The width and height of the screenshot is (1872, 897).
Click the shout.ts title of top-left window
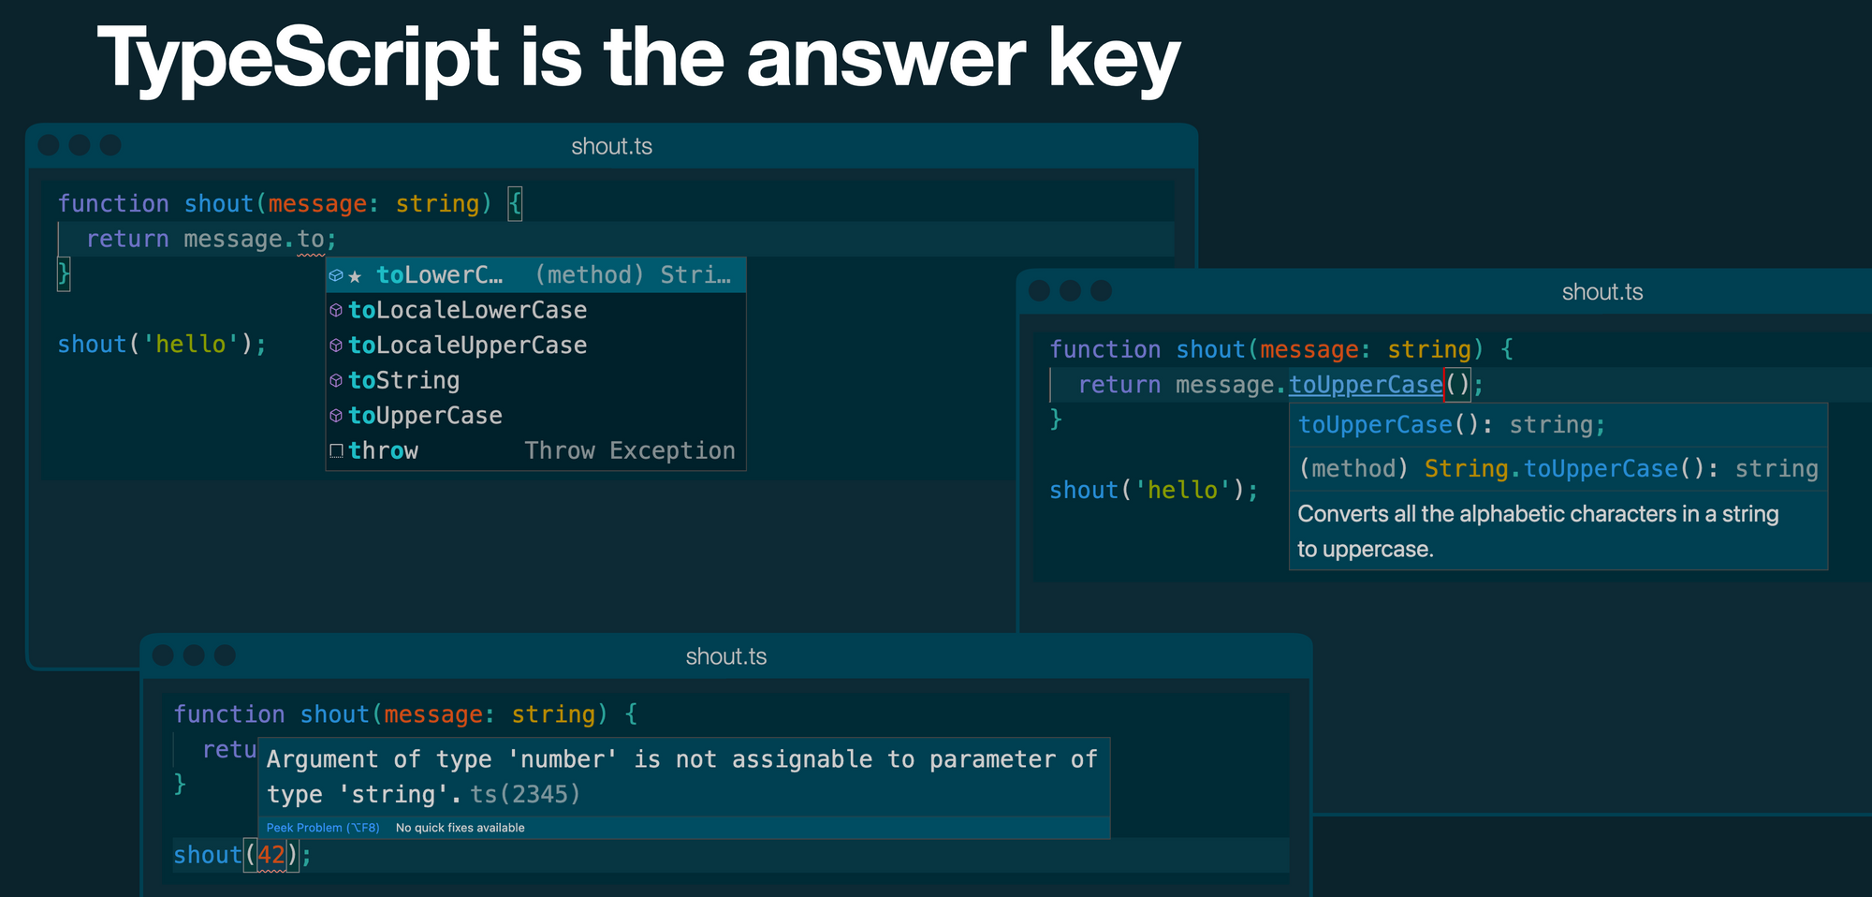pyautogui.click(x=611, y=146)
